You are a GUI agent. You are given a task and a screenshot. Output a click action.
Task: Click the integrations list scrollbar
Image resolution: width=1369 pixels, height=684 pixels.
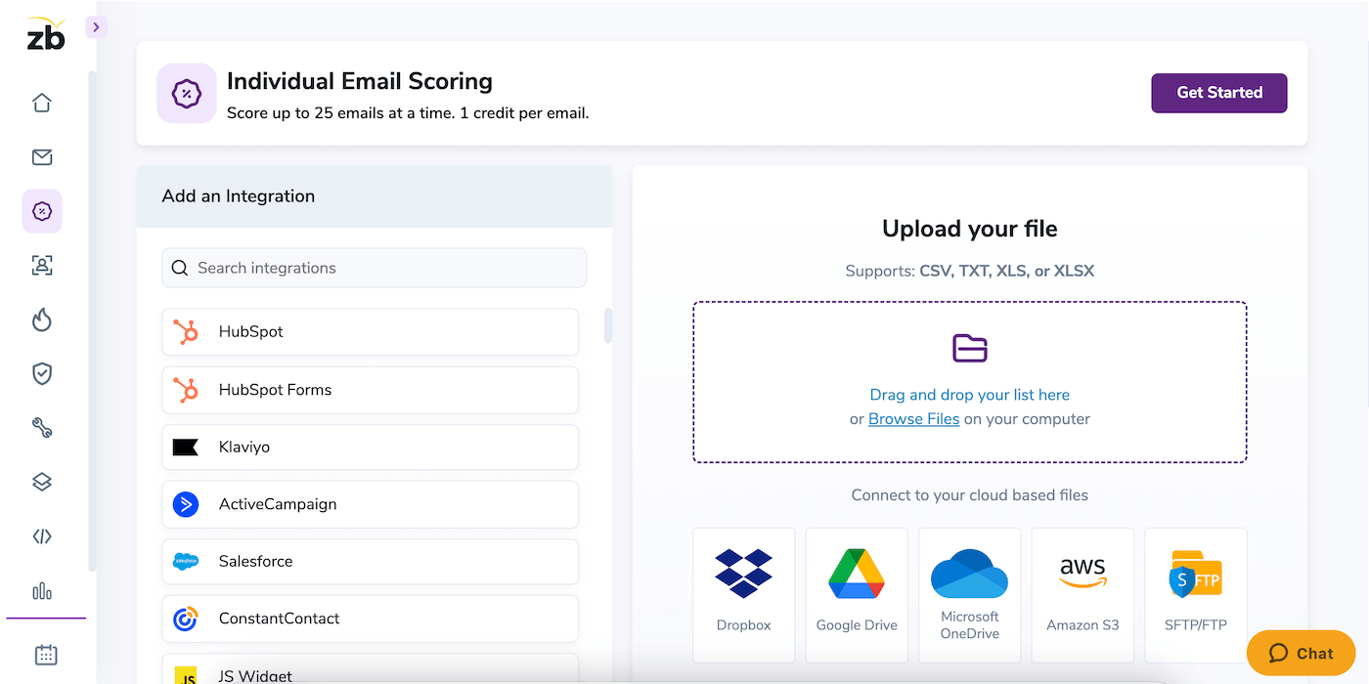point(608,325)
